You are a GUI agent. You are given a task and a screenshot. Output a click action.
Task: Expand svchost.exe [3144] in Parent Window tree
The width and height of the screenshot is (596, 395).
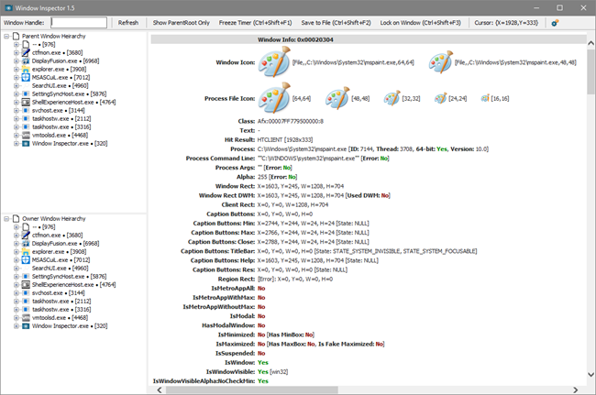pyautogui.click(x=17, y=110)
